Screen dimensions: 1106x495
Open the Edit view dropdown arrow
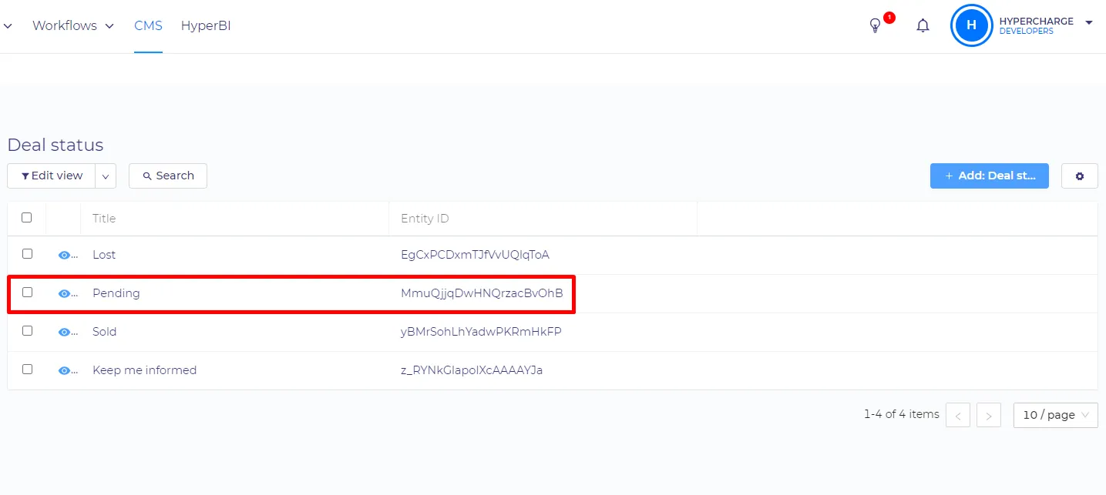[106, 176]
